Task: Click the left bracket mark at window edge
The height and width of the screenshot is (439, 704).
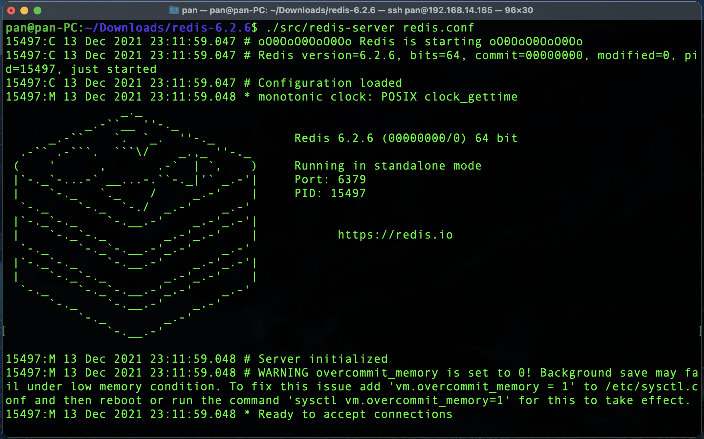Action: click(4, 331)
